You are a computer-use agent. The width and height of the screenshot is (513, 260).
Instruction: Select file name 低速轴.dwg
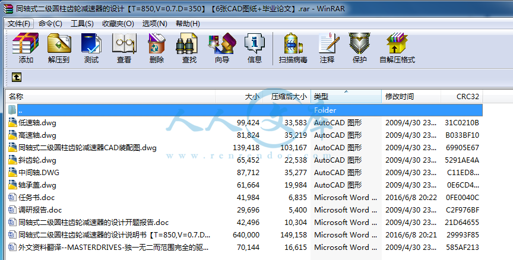tap(37, 123)
